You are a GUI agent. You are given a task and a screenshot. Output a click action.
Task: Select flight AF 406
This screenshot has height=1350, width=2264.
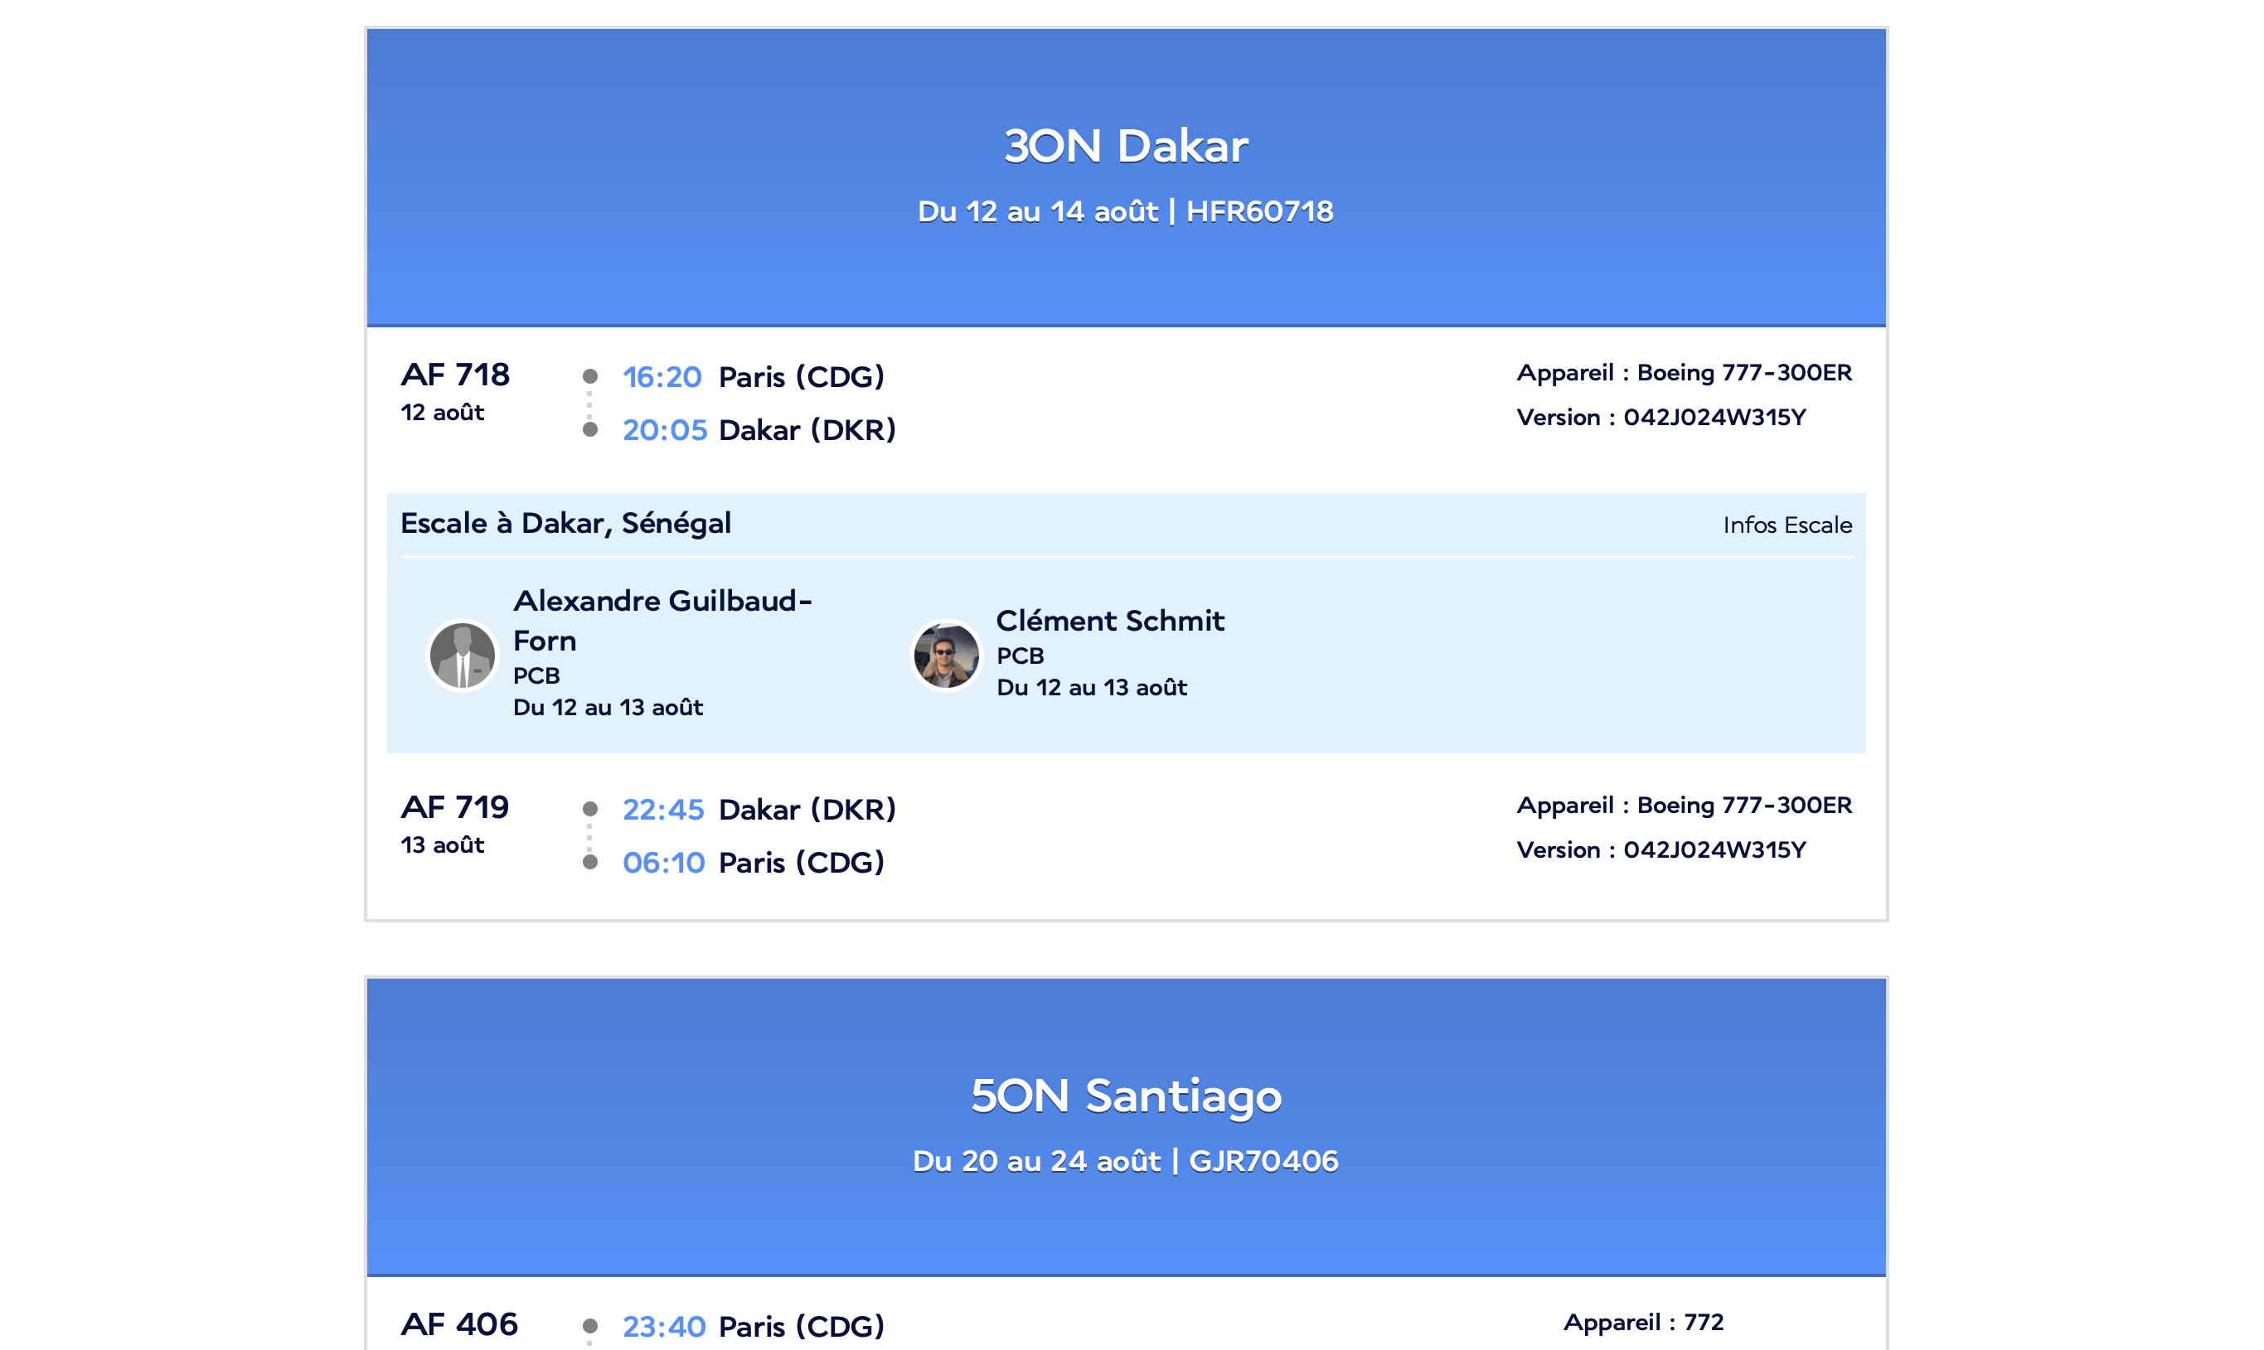pos(460,1324)
